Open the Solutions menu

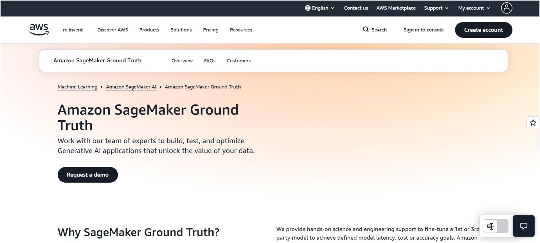pos(181,30)
